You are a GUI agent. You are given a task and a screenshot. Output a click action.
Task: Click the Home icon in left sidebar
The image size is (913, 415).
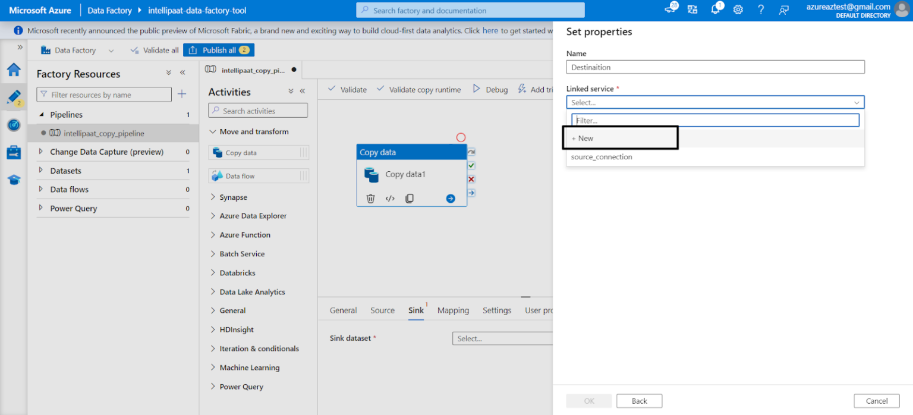point(14,70)
